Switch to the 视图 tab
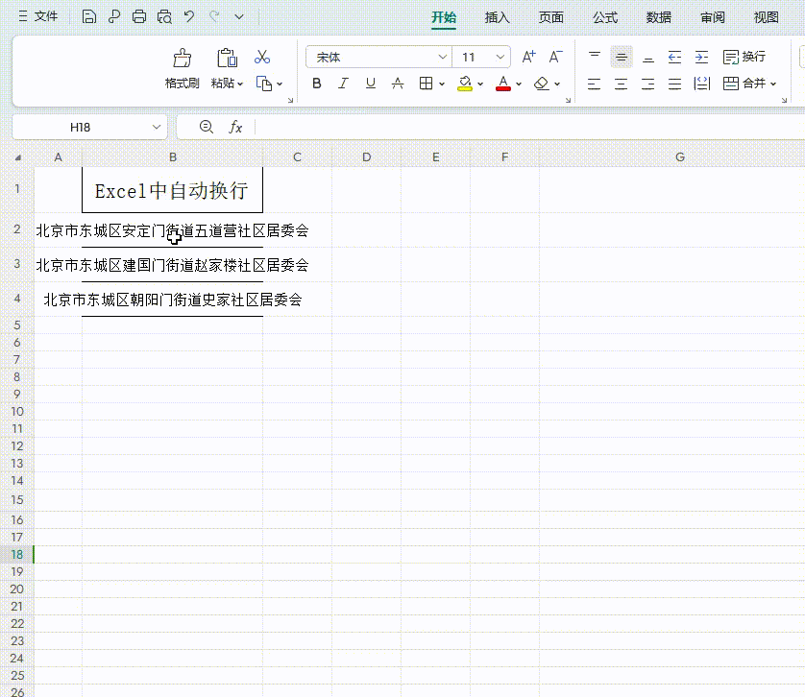805x697 pixels. (x=766, y=18)
